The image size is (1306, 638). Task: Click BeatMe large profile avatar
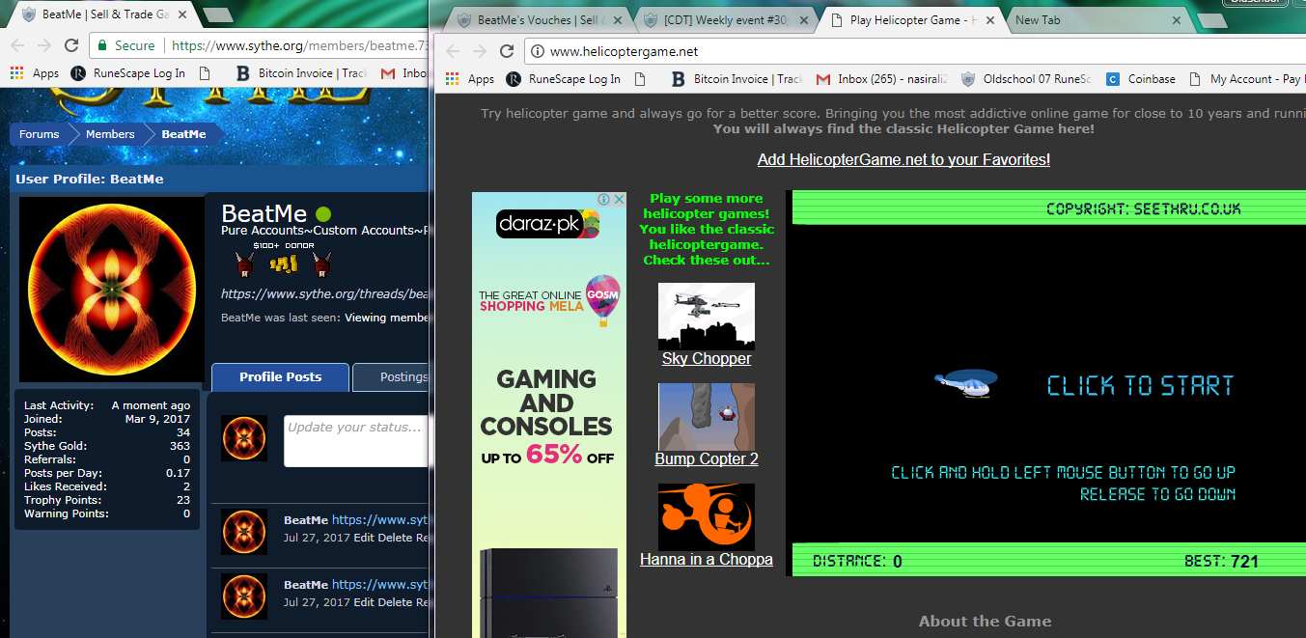(x=111, y=290)
